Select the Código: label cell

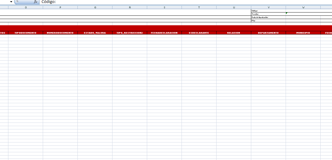pos(269,11)
